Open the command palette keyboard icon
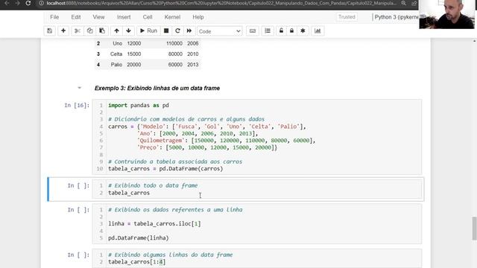The width and height of the screenshot is (477, 268). click(x=253, y=31)
